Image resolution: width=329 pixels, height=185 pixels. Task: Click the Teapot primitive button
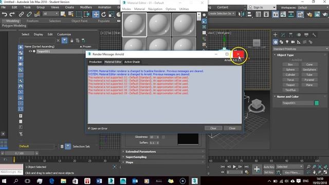tap(290, 85)
